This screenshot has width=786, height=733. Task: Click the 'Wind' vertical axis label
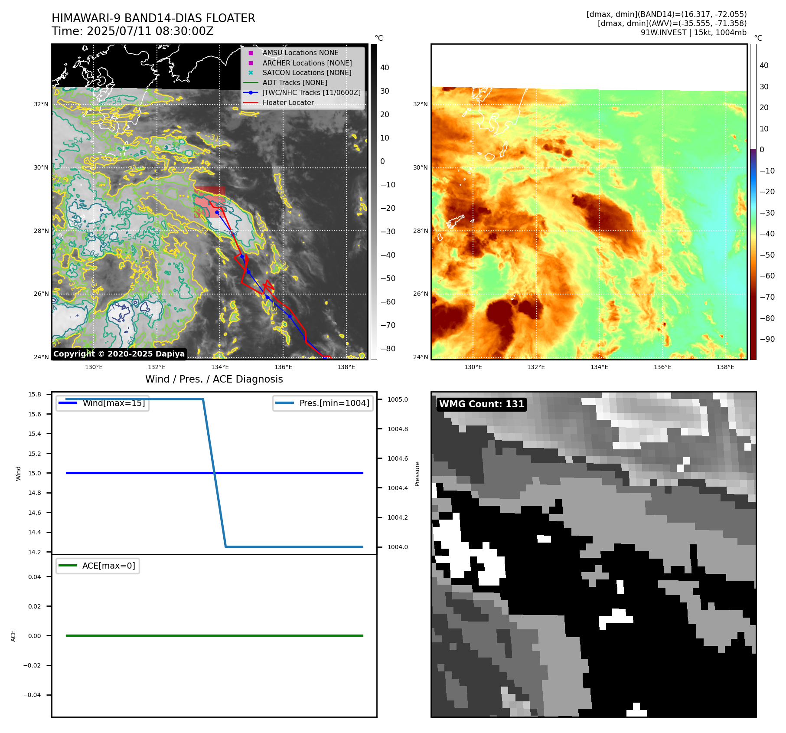click(x=18, y=473)
